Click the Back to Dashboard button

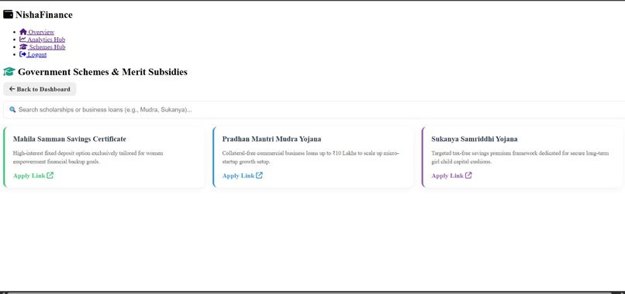coord(40,89)
